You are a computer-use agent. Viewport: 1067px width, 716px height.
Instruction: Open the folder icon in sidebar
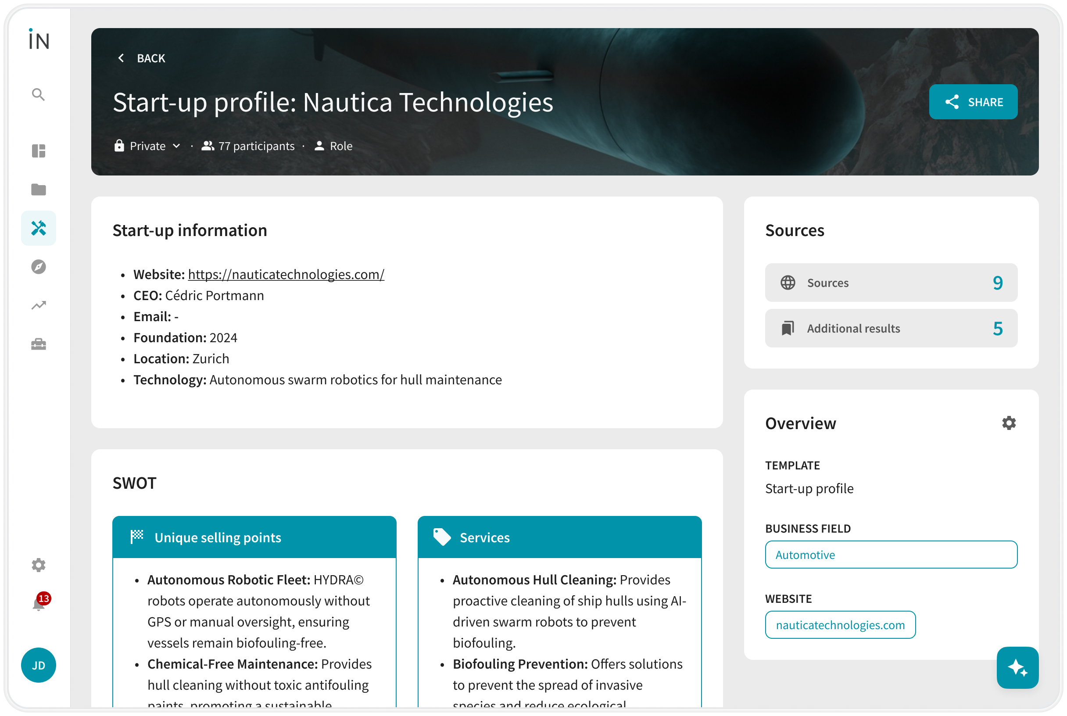click(38, 189)
